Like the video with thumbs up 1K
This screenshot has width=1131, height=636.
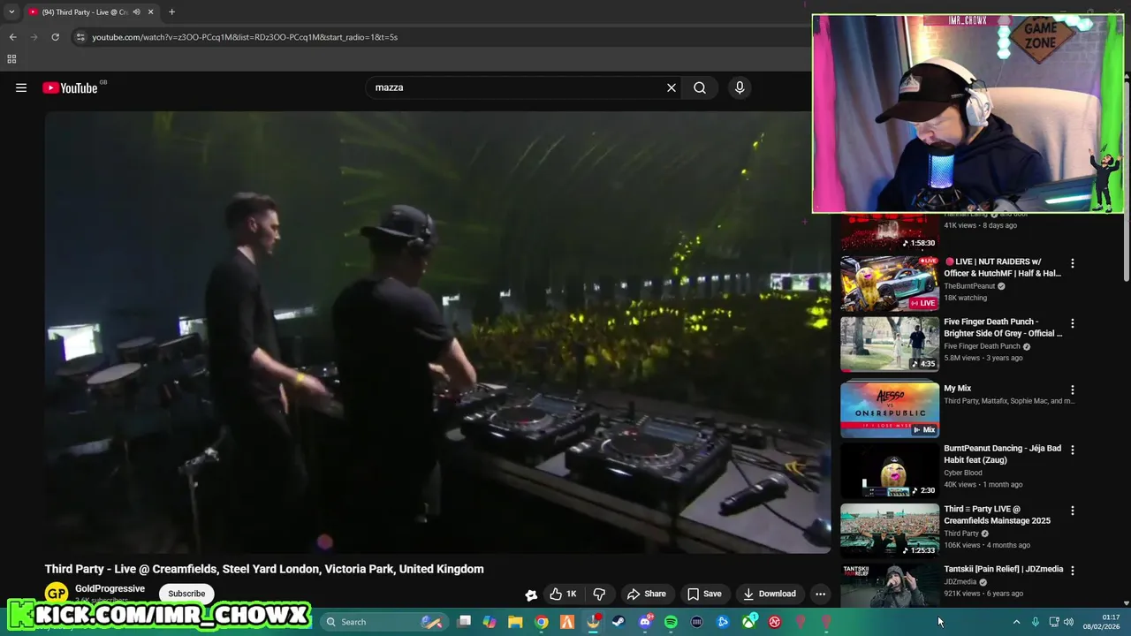tap(563, 594)
